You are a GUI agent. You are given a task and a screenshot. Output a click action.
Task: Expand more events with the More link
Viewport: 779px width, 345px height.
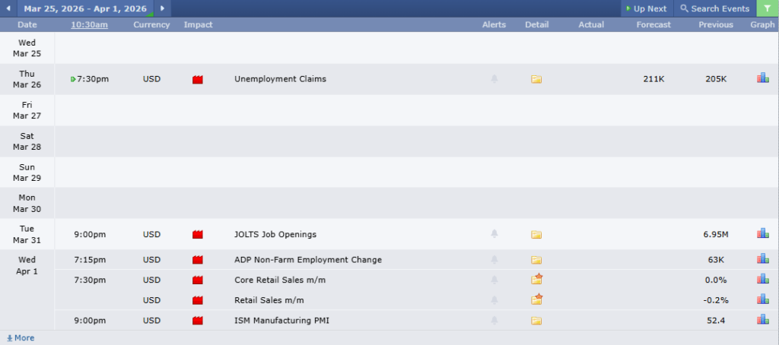(x=21, y=338)
